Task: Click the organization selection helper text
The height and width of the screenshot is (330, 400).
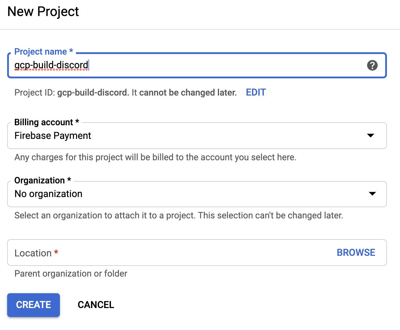Action: pos(179,215)
